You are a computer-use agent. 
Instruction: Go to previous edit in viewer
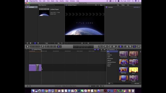pyautogui.click(x=82, y=43)
